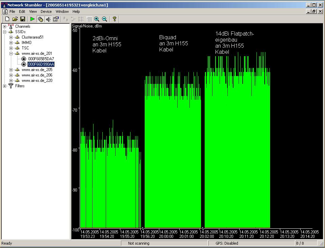Screen dimensions: 325x248
Task: Select the Clusterarea51 SSID entry
Action: 32,37
